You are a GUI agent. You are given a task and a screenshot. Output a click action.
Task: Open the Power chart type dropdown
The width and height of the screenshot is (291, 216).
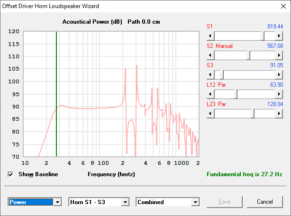[x=57, y=202]
